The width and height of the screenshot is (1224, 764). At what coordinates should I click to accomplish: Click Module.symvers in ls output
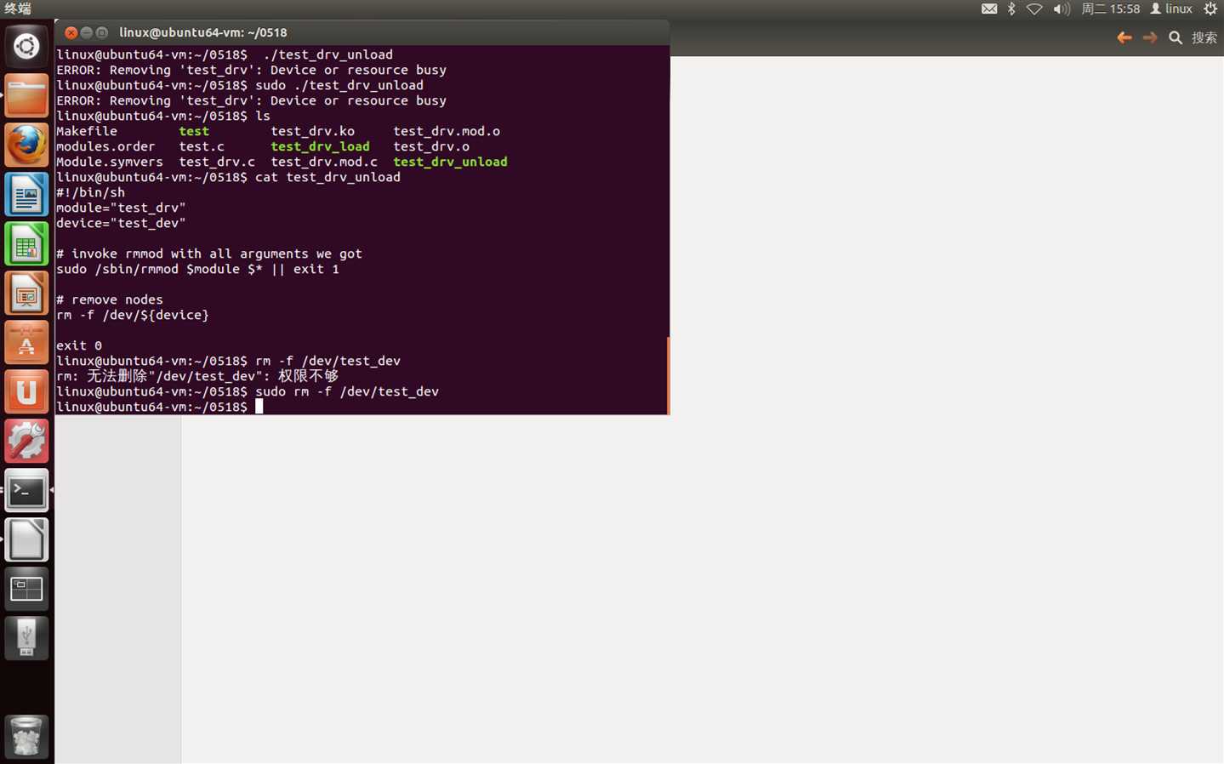(110, 162)
